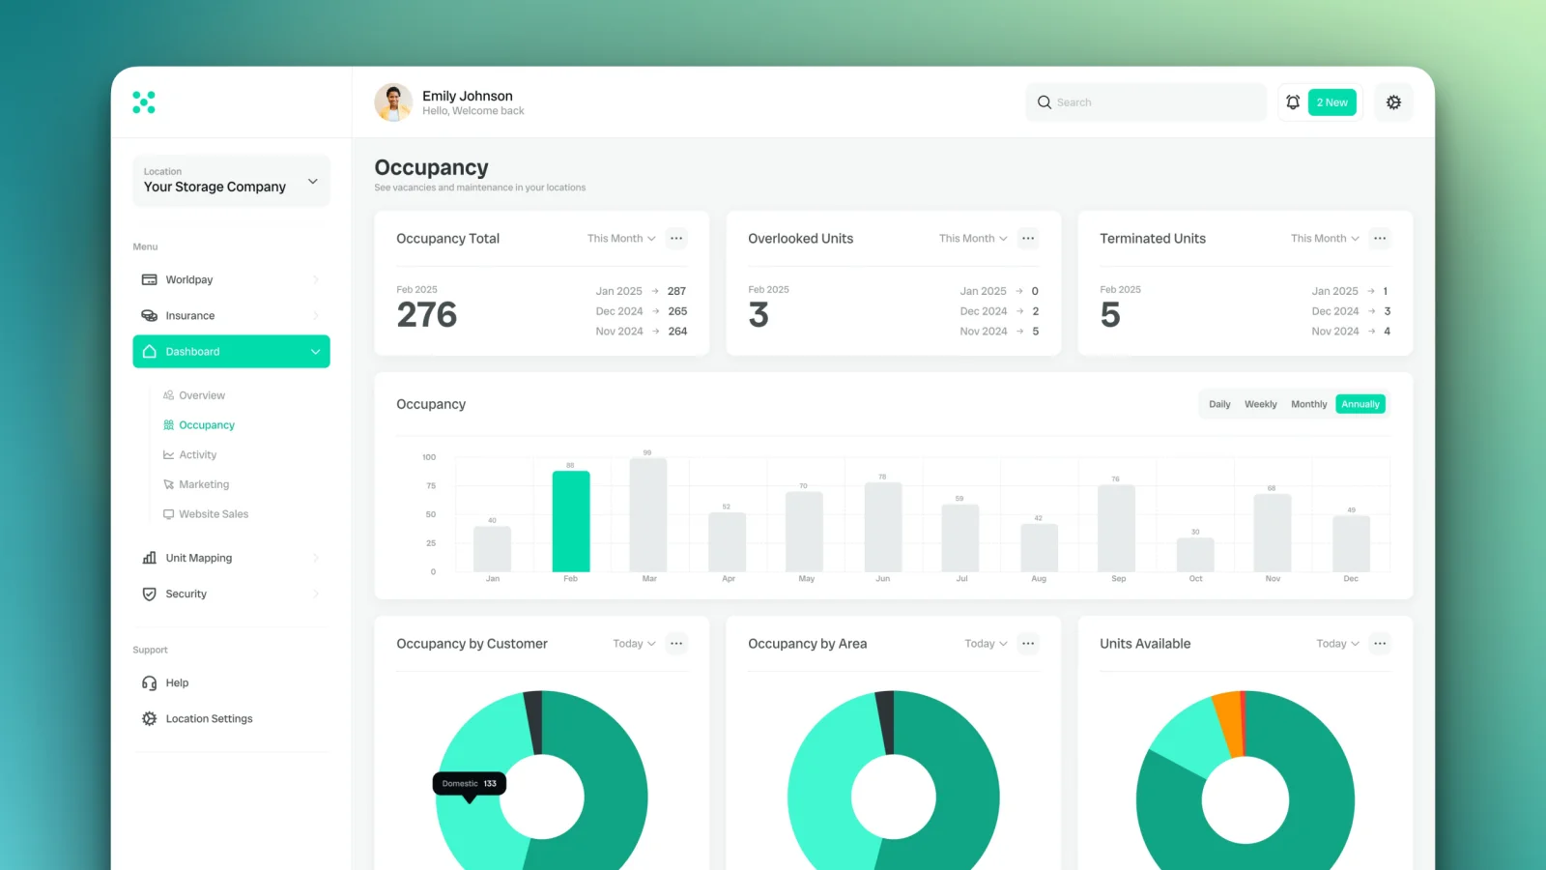The height and width of the screenshot is (870, 1546).
Task: Click the orange slice in Units Available chart
Action: click(x=1229, y=724)
